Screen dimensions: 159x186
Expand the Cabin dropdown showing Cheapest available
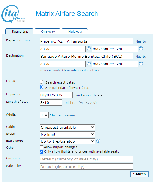[x=67, y=127]
